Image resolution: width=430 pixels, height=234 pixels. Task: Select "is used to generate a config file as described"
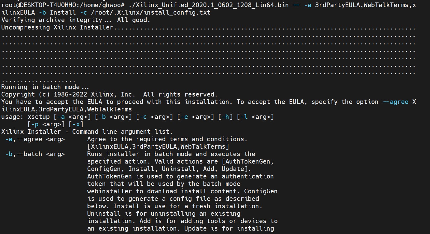[173, 199]
